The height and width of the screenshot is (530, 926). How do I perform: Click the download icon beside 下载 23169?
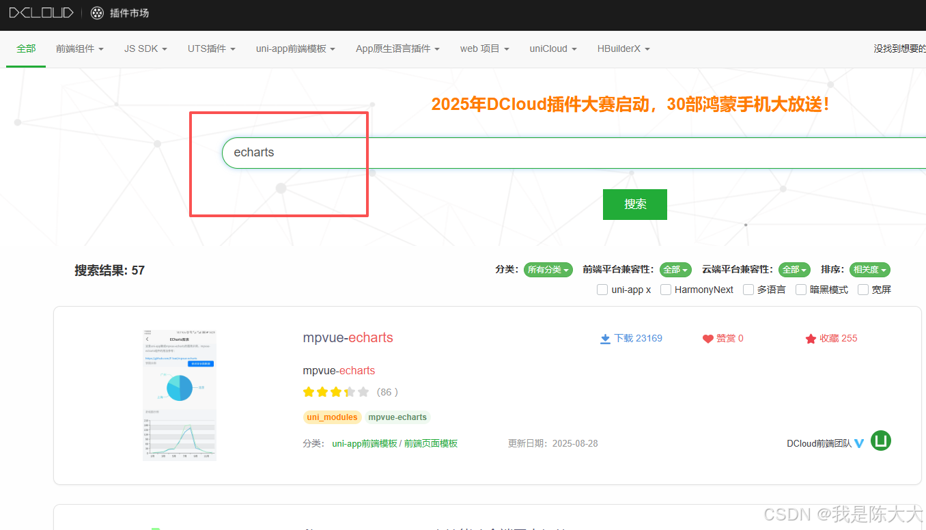pos(605,339)
